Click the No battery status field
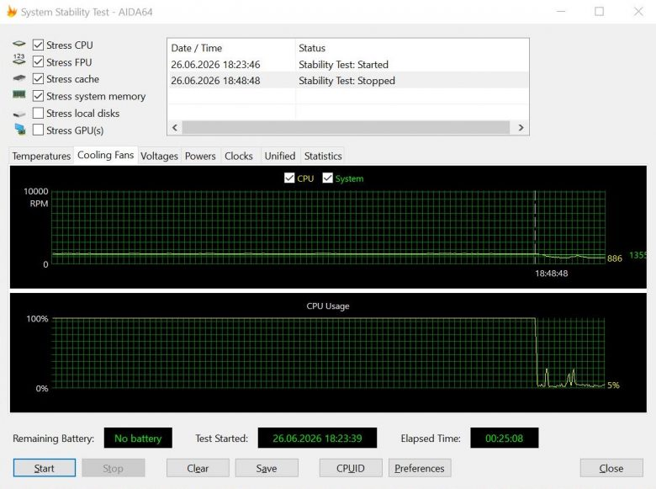This screenshot has height=489, width=656. pos(138,438)
